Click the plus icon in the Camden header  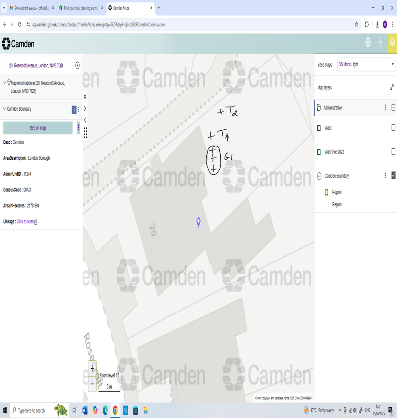[380, 42]
